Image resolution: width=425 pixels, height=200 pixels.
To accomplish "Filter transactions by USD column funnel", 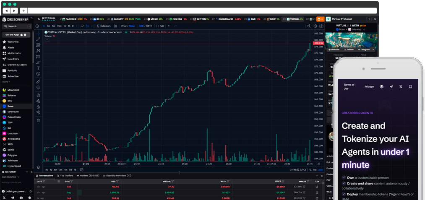I will (x=117, y=181).
